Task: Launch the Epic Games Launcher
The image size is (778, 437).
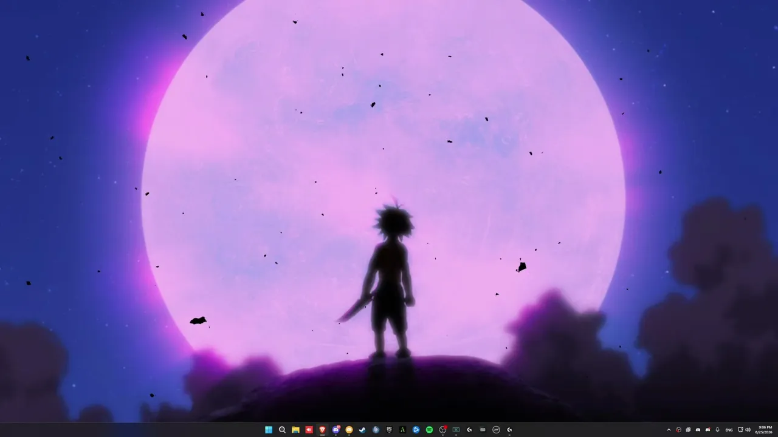Action: [x=389, y=430]
